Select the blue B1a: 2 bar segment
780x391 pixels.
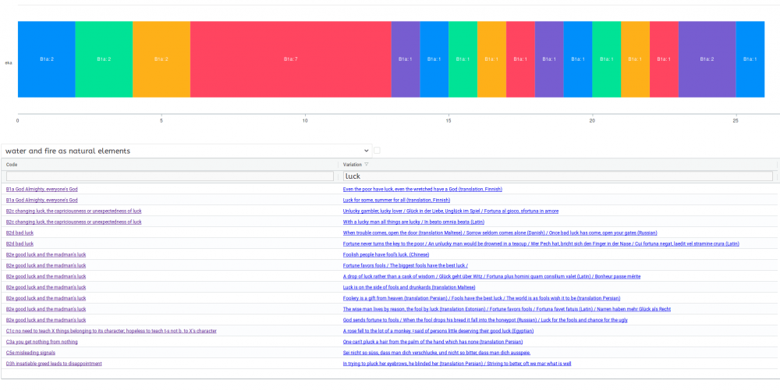point(46,59)
